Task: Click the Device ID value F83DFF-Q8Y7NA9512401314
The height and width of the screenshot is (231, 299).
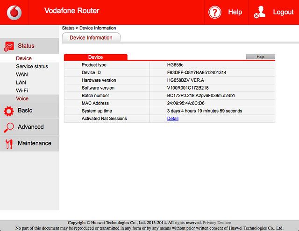Action: (x=197, y=72)
